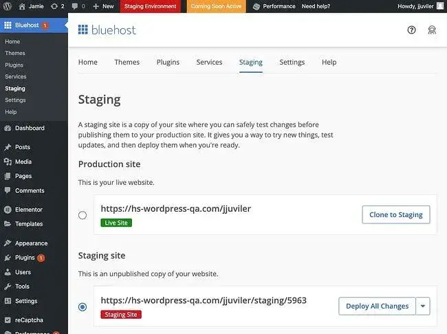Click the Bluehost logo in page header
This screenshot has height=334, width=447.
(107, 30)
